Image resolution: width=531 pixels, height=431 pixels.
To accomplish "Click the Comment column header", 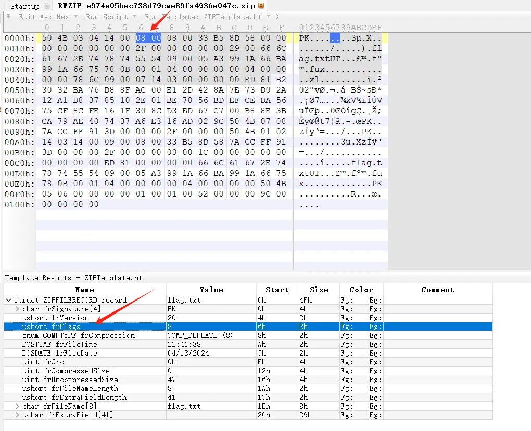I will [437, 290].
